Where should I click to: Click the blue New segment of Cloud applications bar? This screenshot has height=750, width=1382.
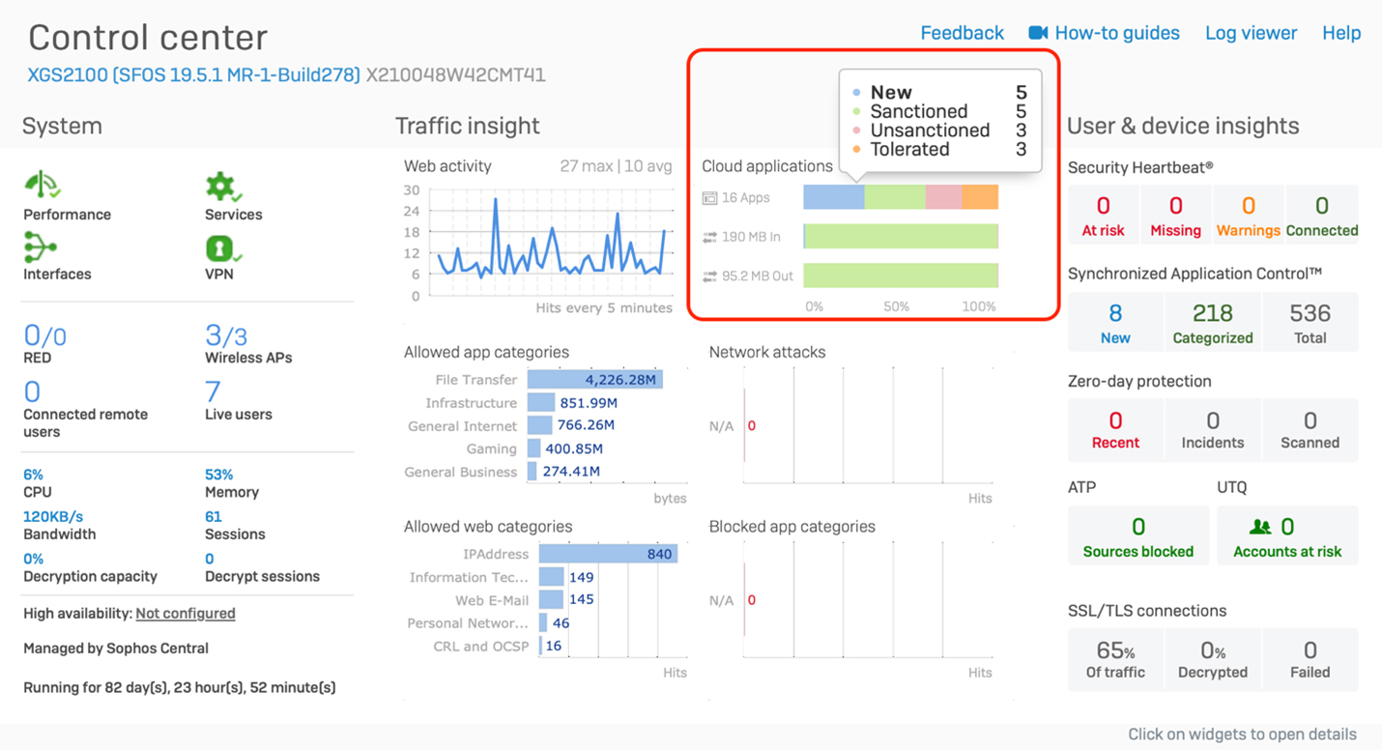tap(833, 197)
